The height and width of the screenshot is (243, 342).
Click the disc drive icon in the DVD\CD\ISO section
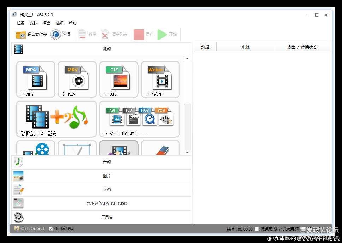pyautogui.click(x=18, y=203)
